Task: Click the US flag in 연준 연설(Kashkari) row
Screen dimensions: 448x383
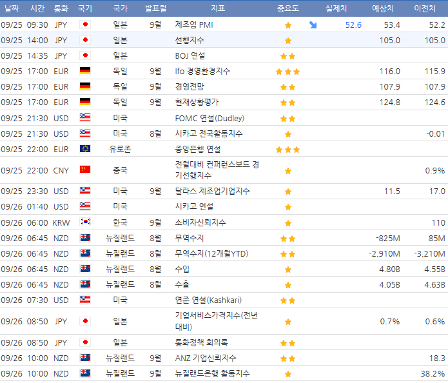Action: [85, 300]
